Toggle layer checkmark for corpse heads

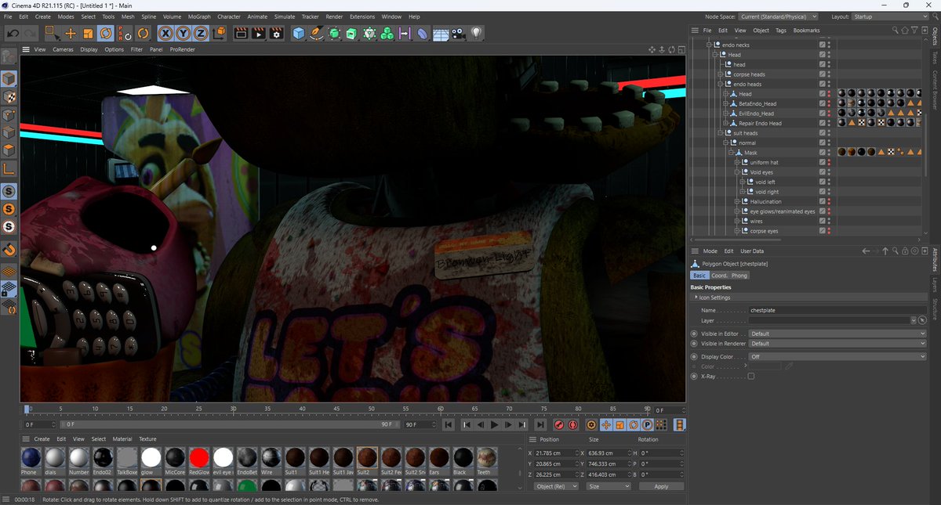pyautogui.click(x=823, y=74)
